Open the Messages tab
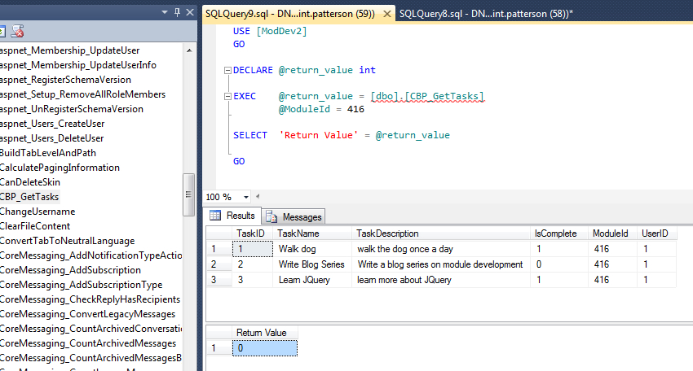 [x=294, y=217]
